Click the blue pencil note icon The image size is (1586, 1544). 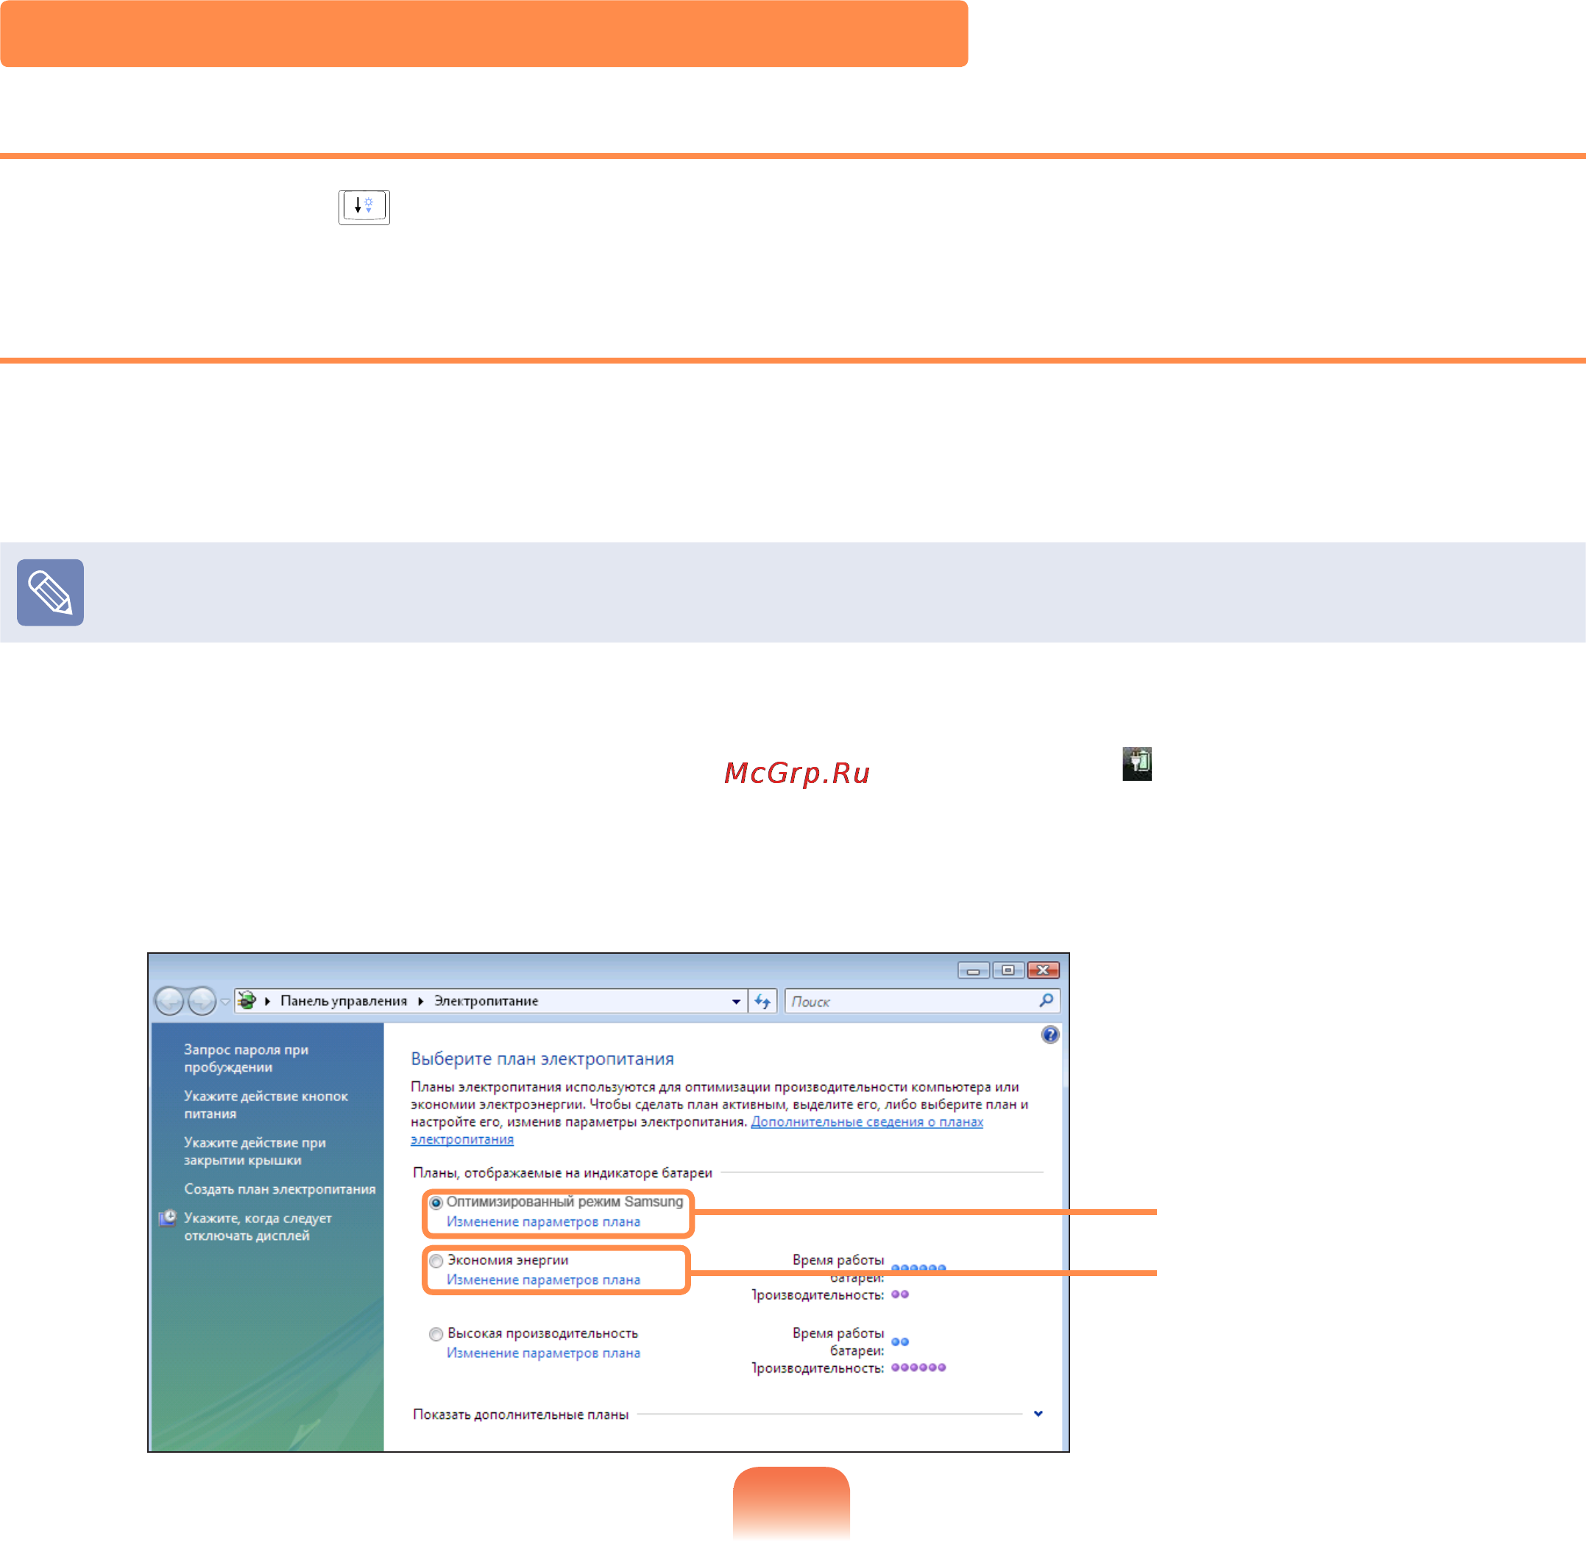tap(50, 592)
